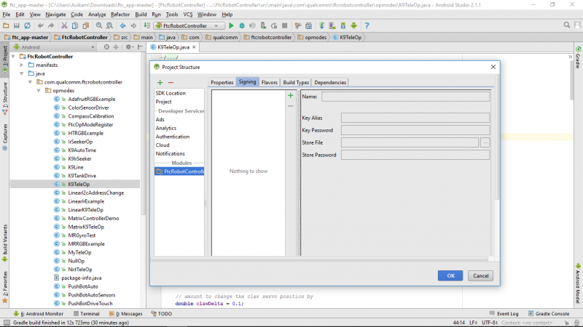Switch to the Flavors tab

coord(269,82)
